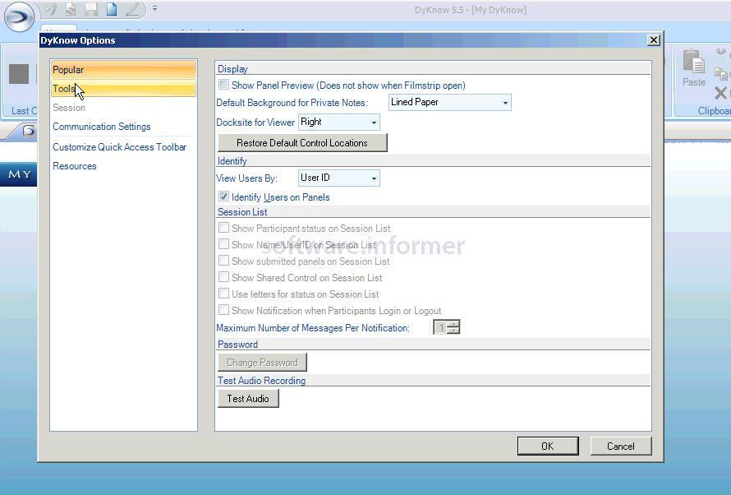Click the Undo arrow icon in quick access toolbar
731x495 pixels.
[50, 9]
